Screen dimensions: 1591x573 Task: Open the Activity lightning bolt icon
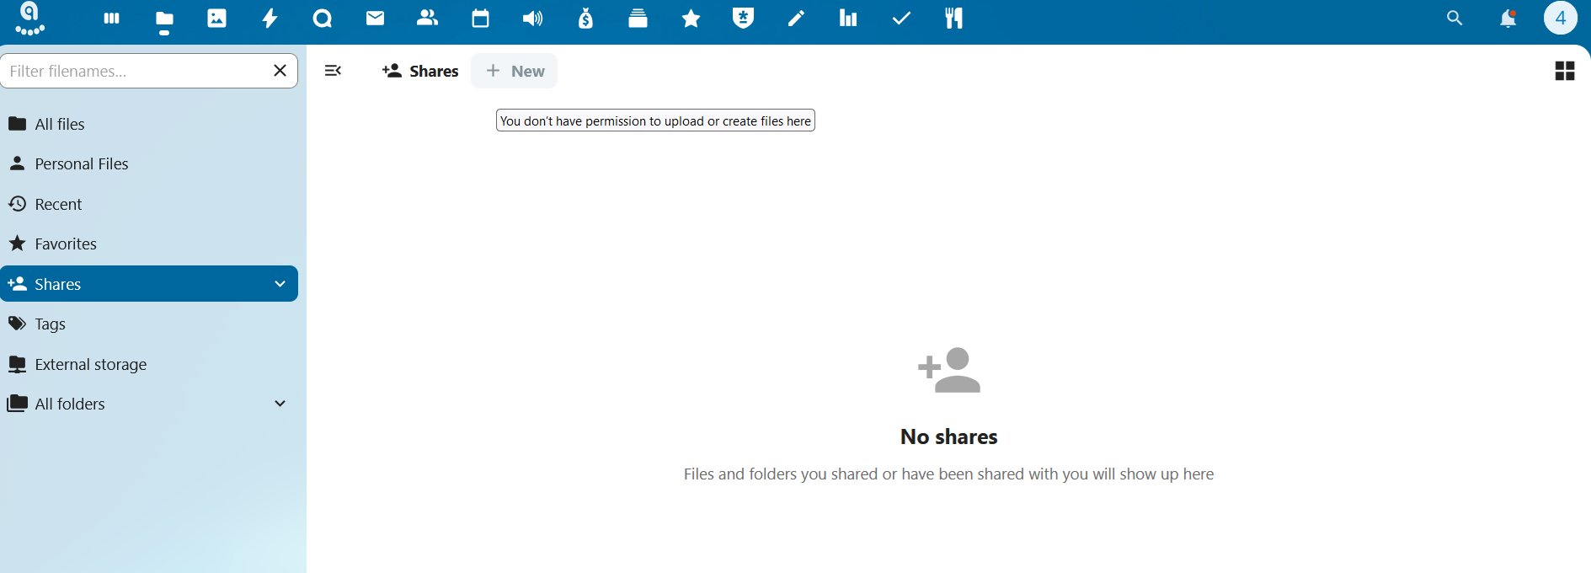pyautogui.click(x=270, y=19)
